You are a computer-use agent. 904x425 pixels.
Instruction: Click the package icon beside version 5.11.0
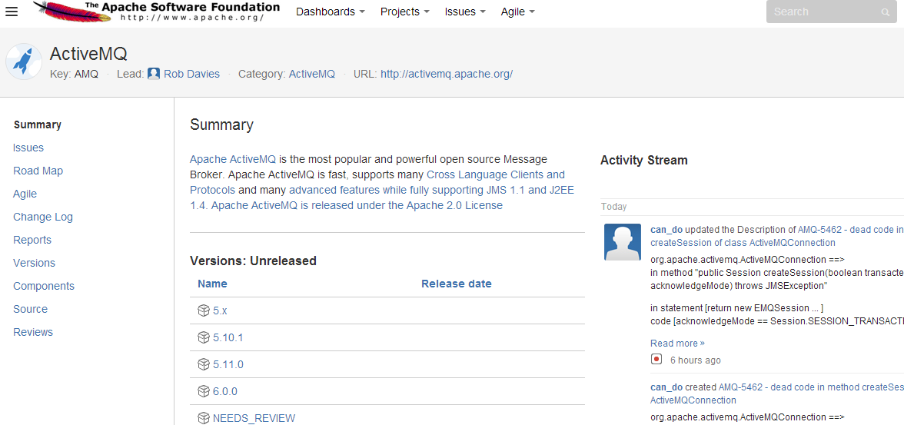pyautogui.click(x=203, y=364)
